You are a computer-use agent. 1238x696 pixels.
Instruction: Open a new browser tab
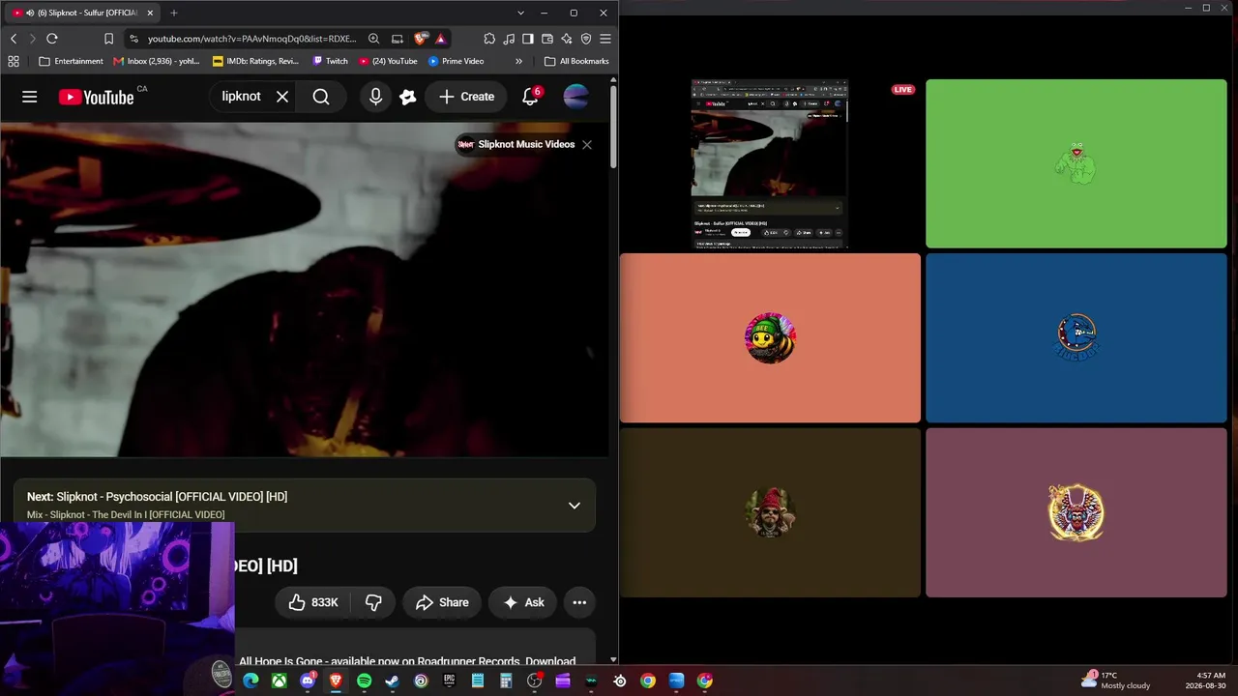pos(174,13)
